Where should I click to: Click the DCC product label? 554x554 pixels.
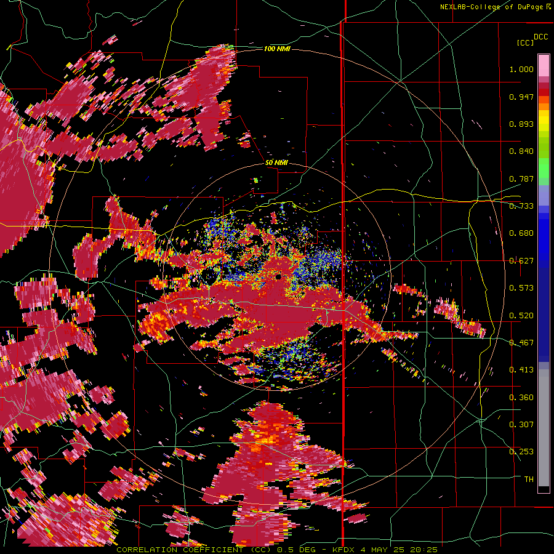(x=540, y=36)
